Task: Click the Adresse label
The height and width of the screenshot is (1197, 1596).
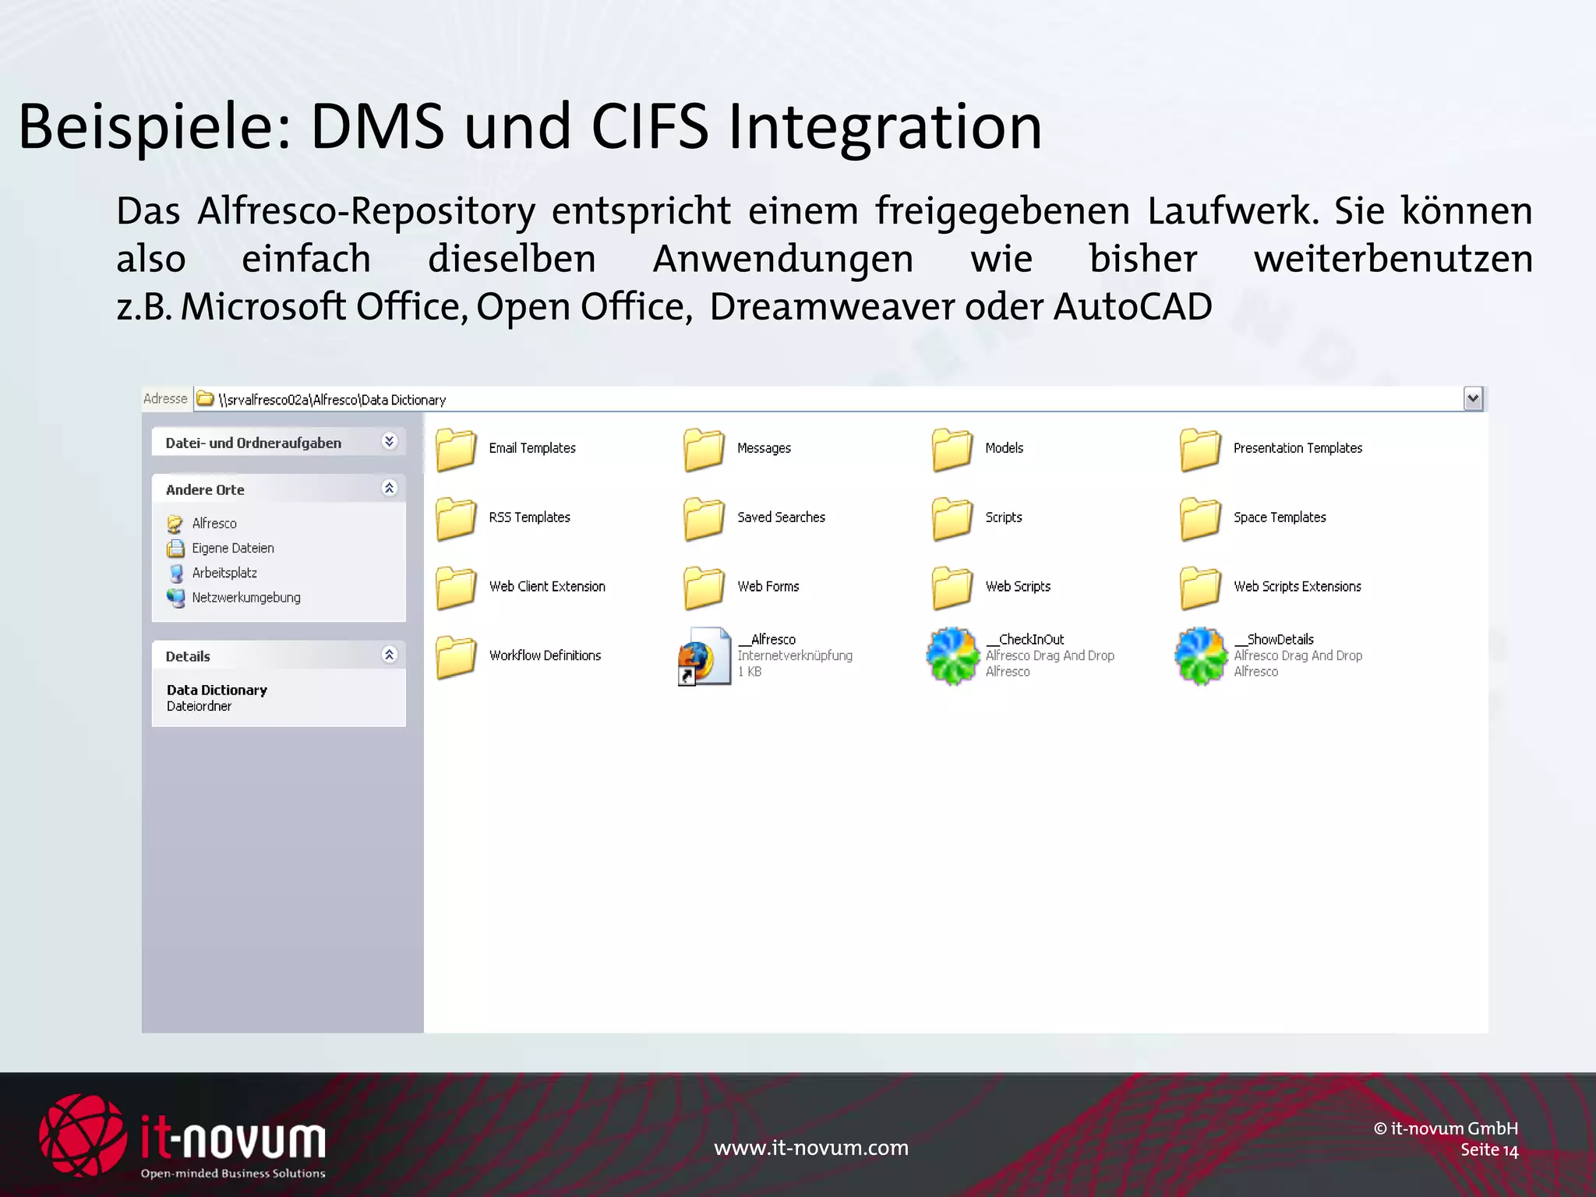Action: coord(165,399)
